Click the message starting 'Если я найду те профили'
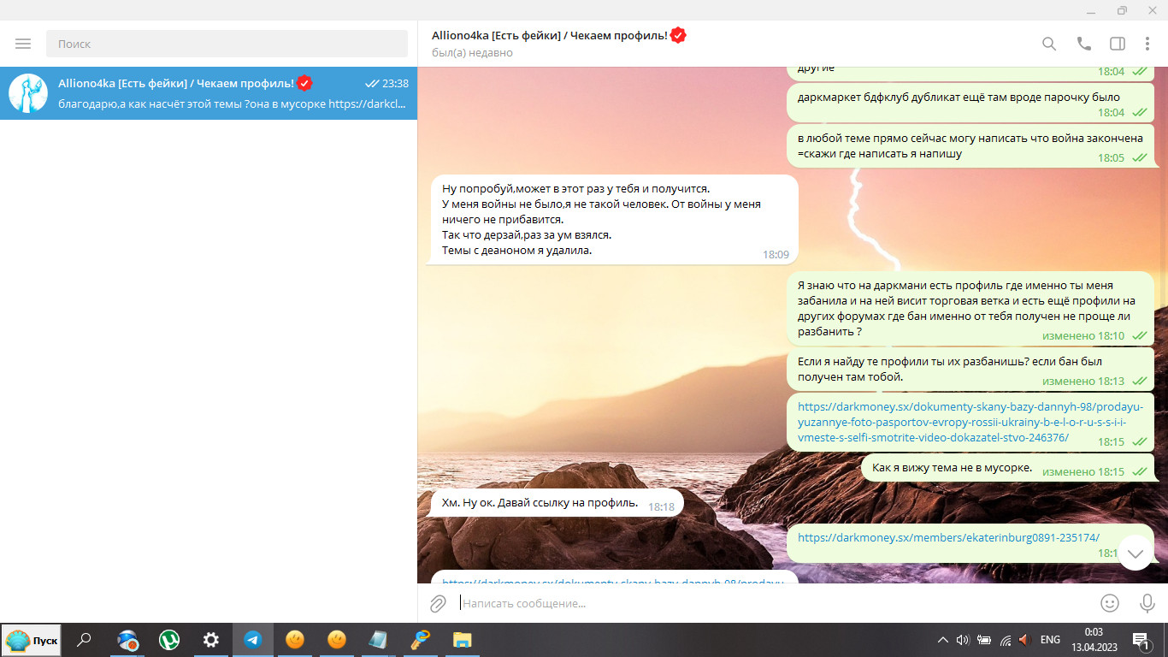 coord(970,370)
